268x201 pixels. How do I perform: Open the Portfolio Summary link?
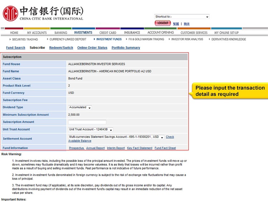tap(126, 48)
